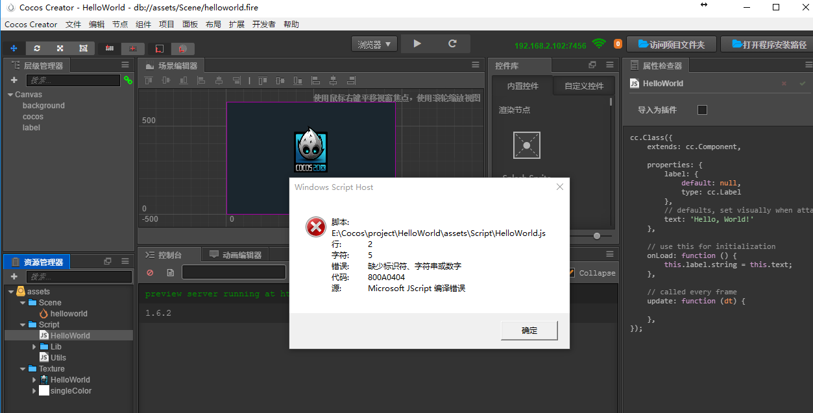The image size is (813, 413).
Task: Start preview with the Play button
Action: pyautogui.click(x=417, y=43)
